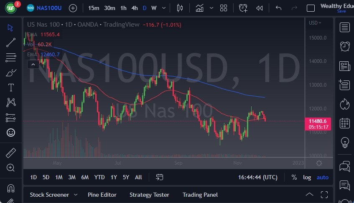Open the chart patterns tool

(11, 103)
